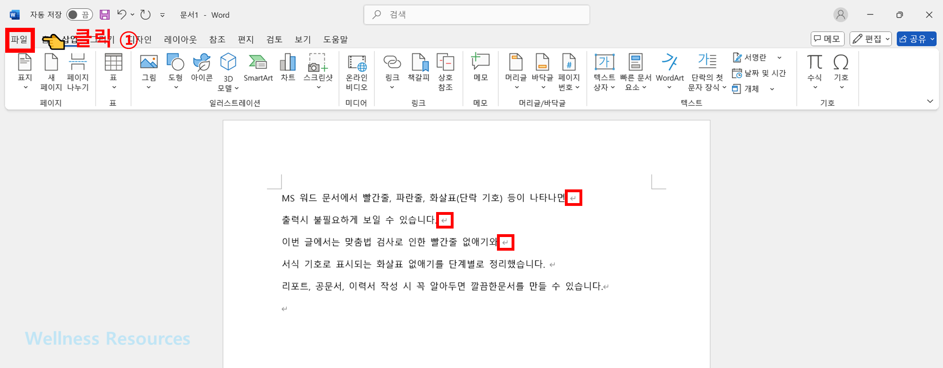Viewport: 943px width, 368px height.
Task: Collapse the ribbon with chevron
Action: [930, 101]
